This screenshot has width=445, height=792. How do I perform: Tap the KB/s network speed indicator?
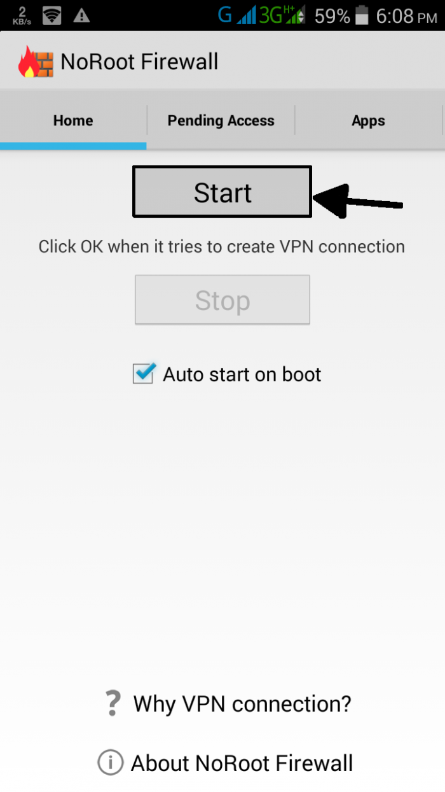pos(22,16)
